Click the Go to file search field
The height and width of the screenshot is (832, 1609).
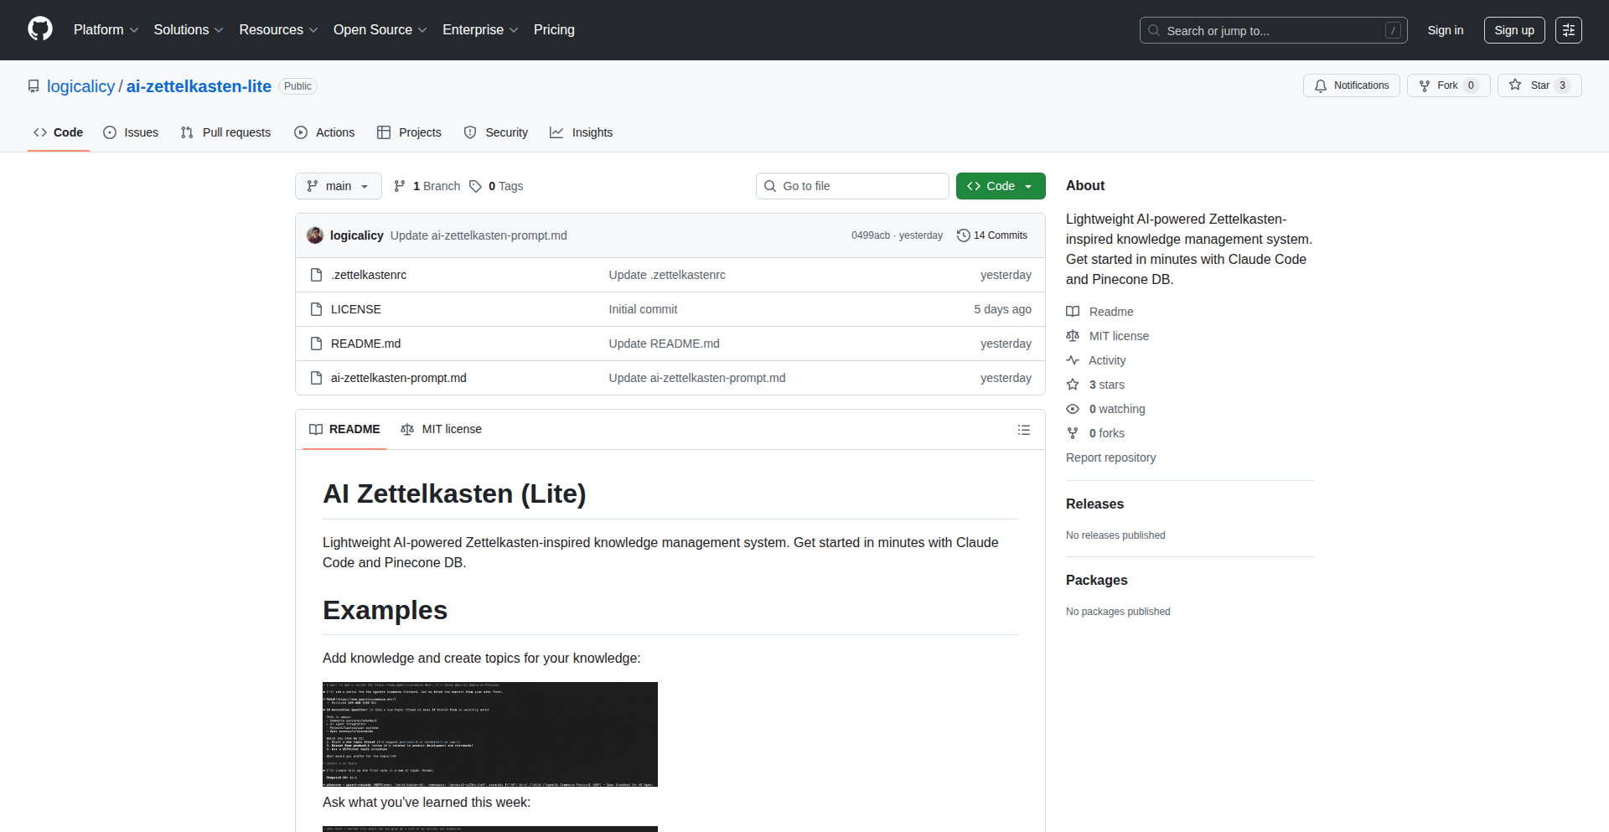point(851,186)
